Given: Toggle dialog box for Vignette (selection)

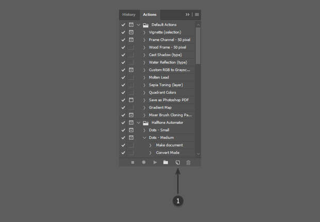Looking at the screenshot, I should tap(131, 32).
